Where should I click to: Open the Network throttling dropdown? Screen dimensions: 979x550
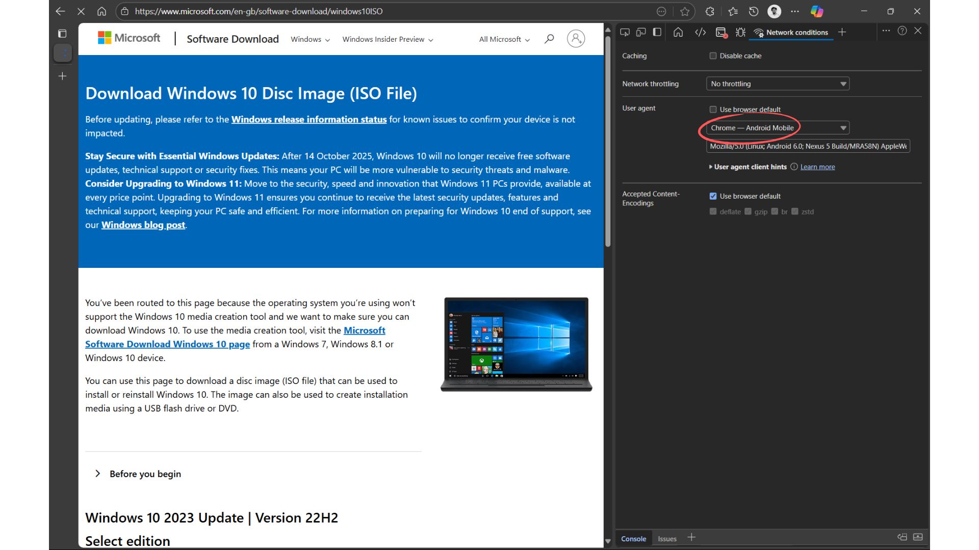pyautogui.click(x=778, y=84)
